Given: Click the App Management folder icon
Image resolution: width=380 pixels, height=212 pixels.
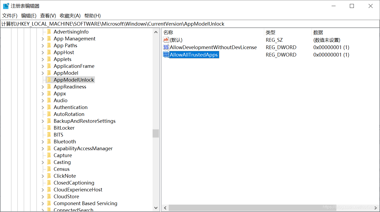Looking at the screenshot, I should (49, 39).
